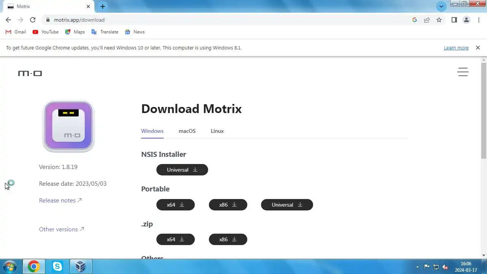Click Download Motrix heading
The width and height of the screenshot is (487, 274).
pos(191,109)
